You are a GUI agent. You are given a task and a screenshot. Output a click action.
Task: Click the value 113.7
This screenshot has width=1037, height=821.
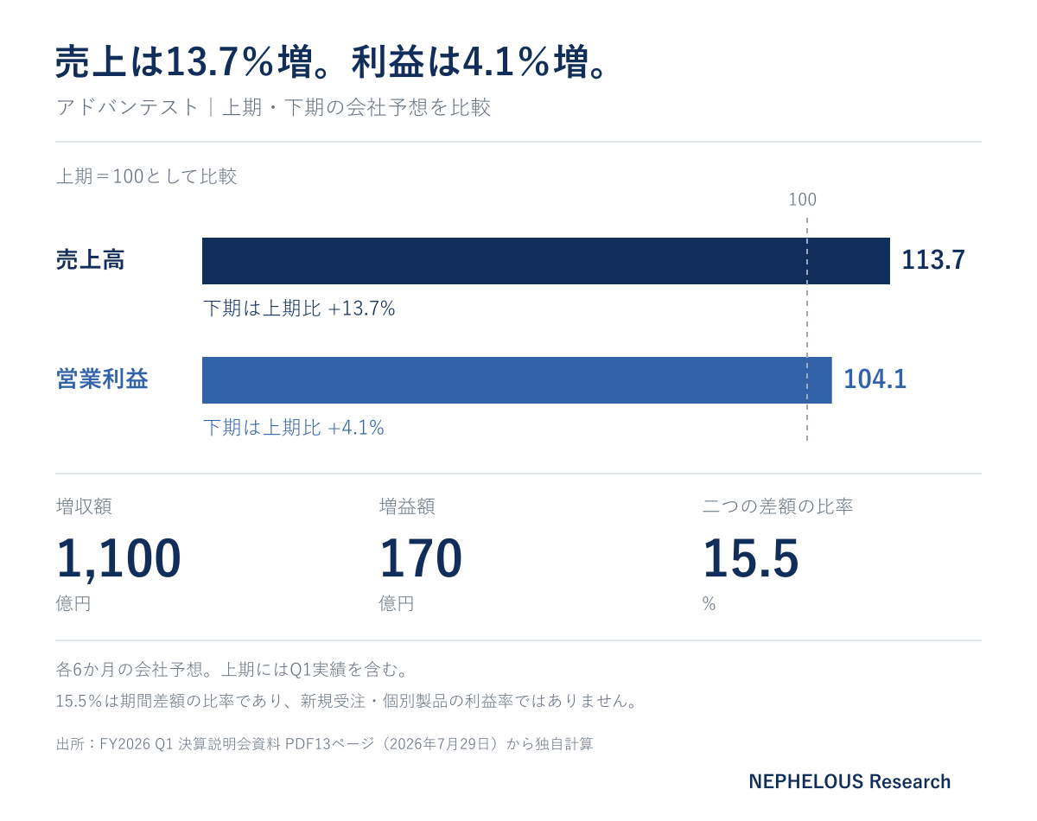933,260
